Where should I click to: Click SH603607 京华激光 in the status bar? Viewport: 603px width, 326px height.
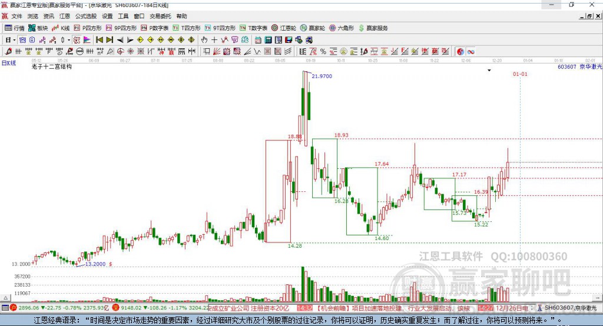[x=571, y=308]
